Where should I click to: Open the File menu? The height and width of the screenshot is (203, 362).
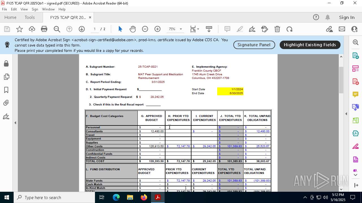point(5,9)
